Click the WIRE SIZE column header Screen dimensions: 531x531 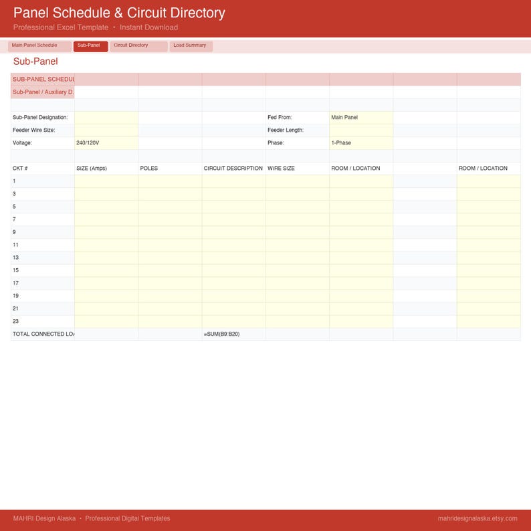298,169
